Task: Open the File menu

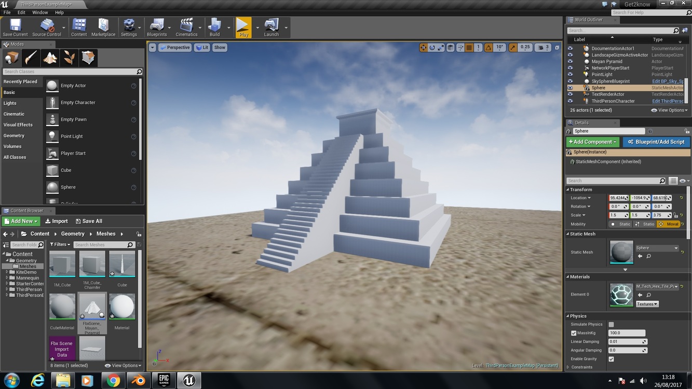Action: coord(7,12)
